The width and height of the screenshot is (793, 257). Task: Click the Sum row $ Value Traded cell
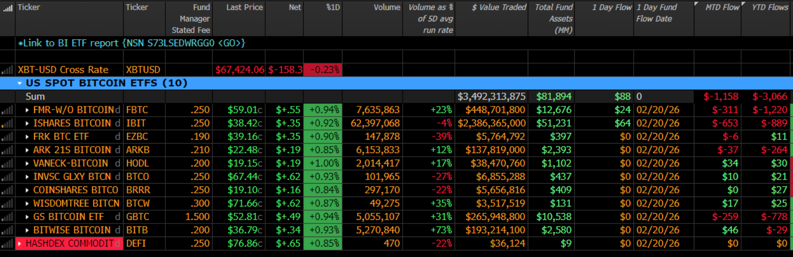coord(491,96)
